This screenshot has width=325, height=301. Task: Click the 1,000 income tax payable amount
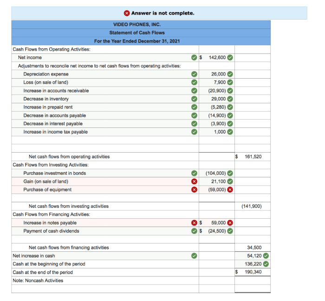(220, 132)
